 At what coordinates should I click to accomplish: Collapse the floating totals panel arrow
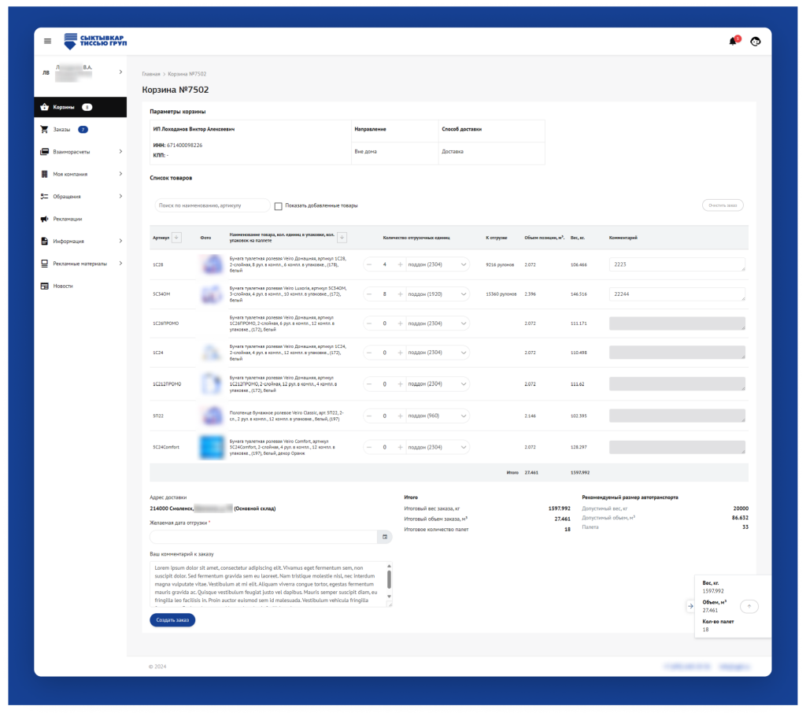(690, 607)
